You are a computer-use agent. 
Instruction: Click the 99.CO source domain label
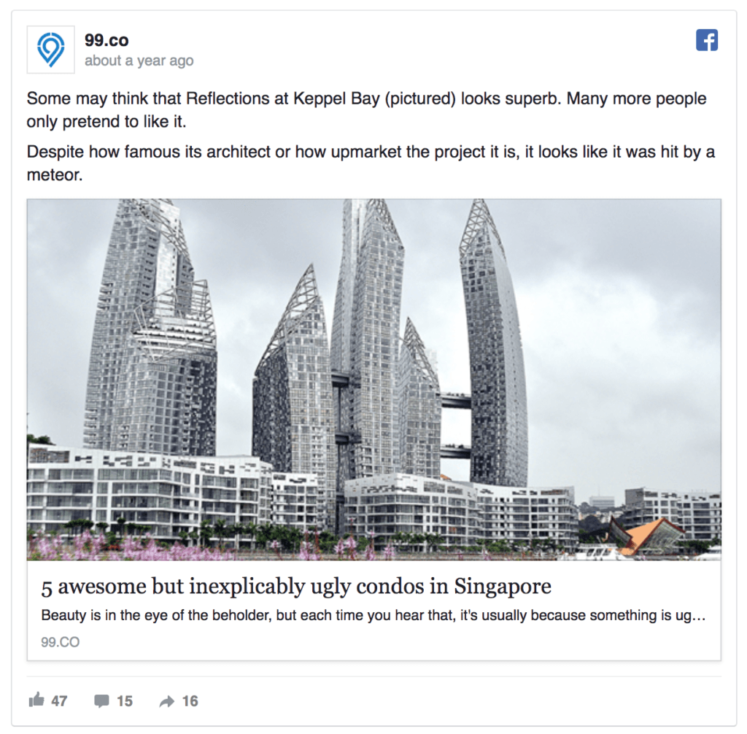60,642
